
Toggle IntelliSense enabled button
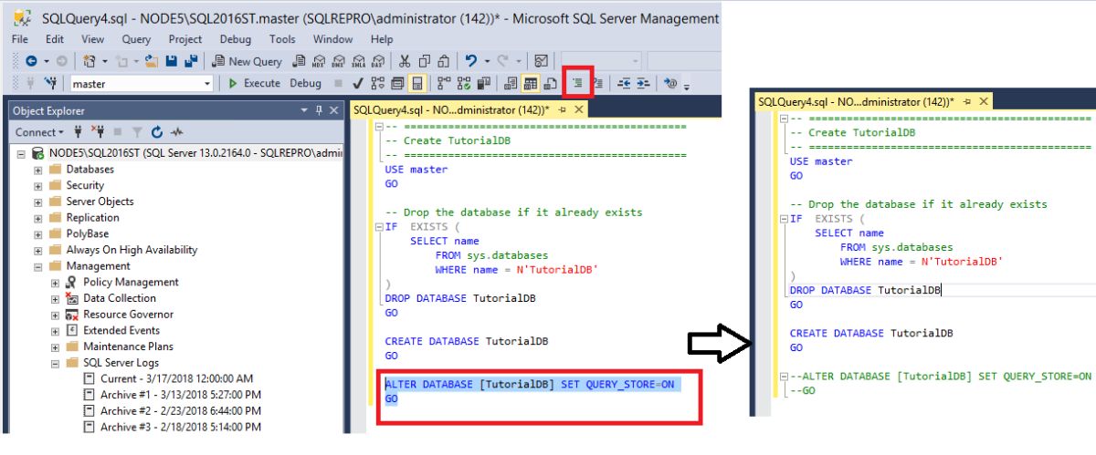(x=416, y=83)
